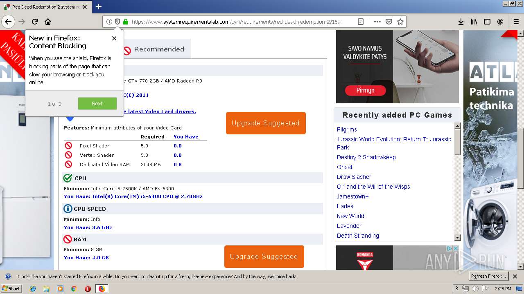The image size is (524, 294).
Task: Click the Vertex Shader failed icon
Action: pos(68,155)
